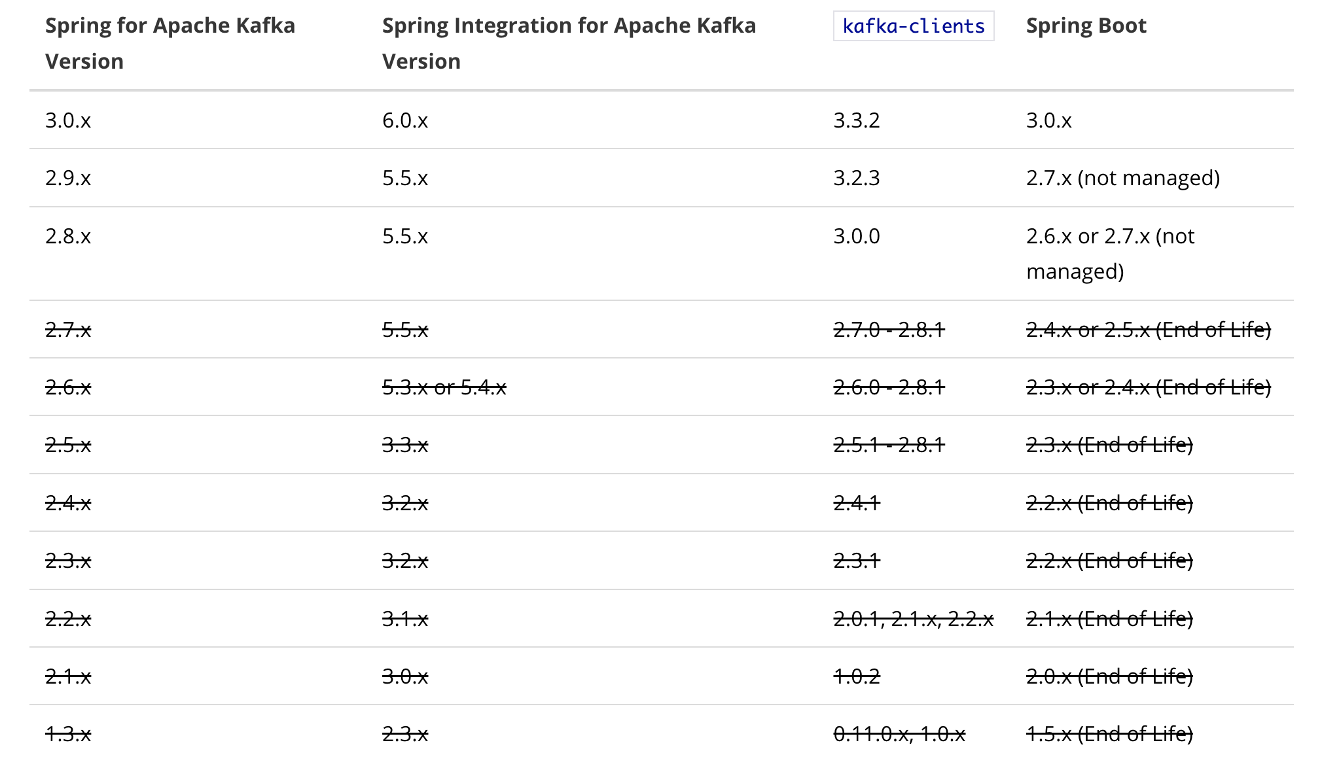Click the 1.5.x (End of Life) cell
The height and width of the screenshot is (768, 1322).
[1109, 734]
